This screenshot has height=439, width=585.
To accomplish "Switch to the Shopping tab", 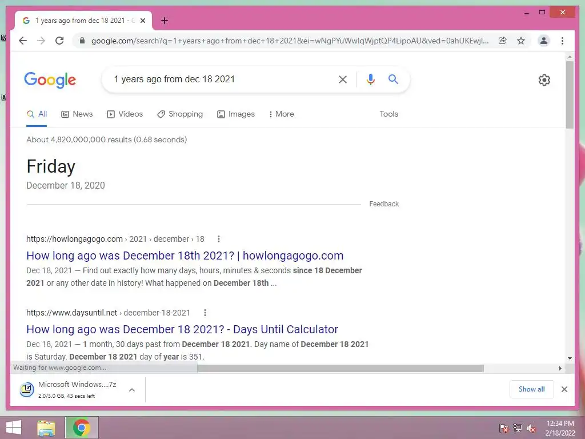I will point(180,114).
